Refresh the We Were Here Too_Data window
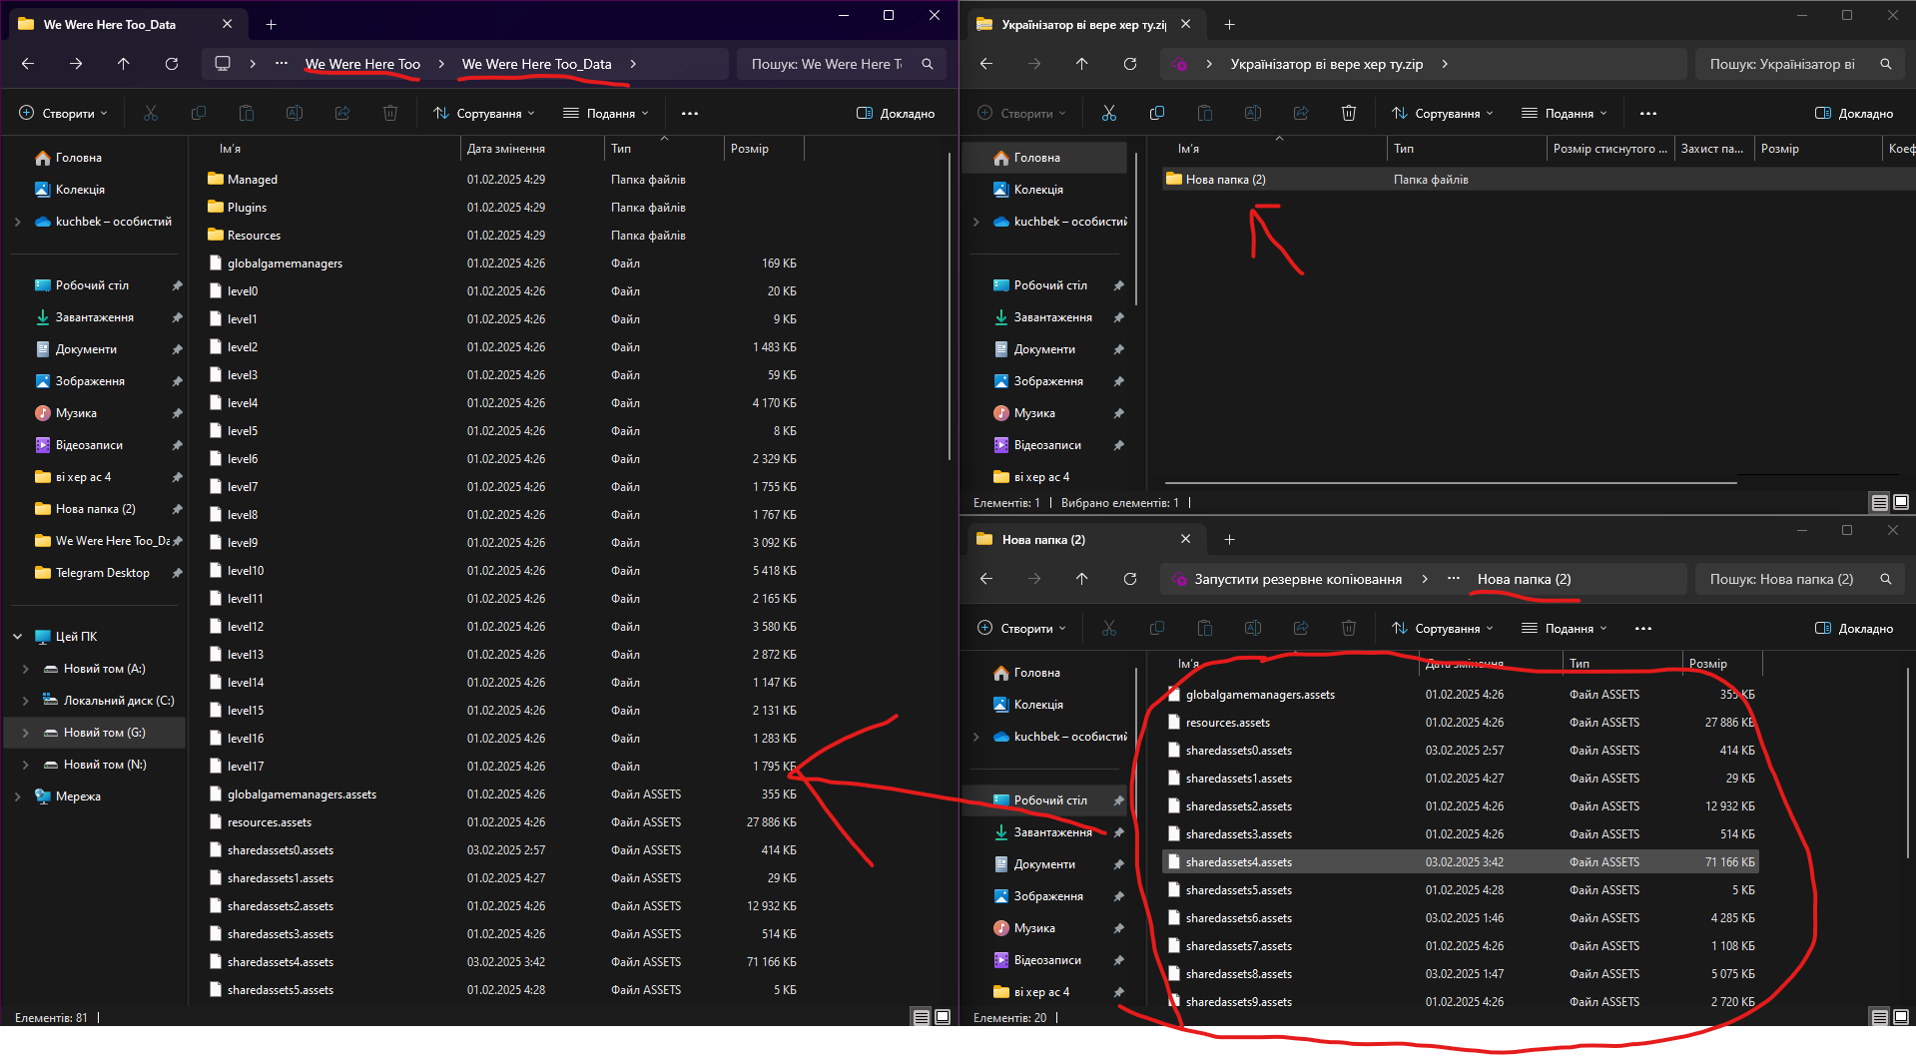The image size is (1916, 1056). click(172, 64)
